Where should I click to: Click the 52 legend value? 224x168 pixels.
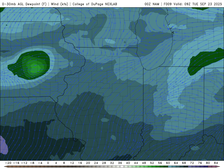coord(152,163)
